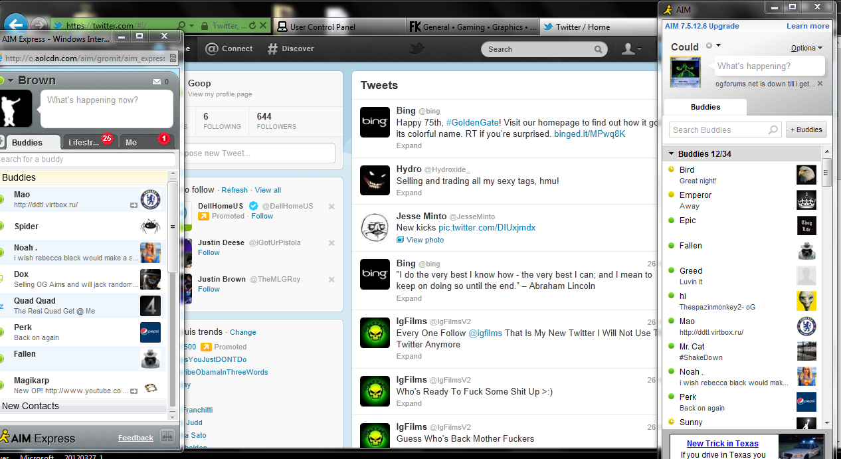Click AIM Express buddy list scrollbar thumb
Screen dimensions: 841x459
pos(173,227)
